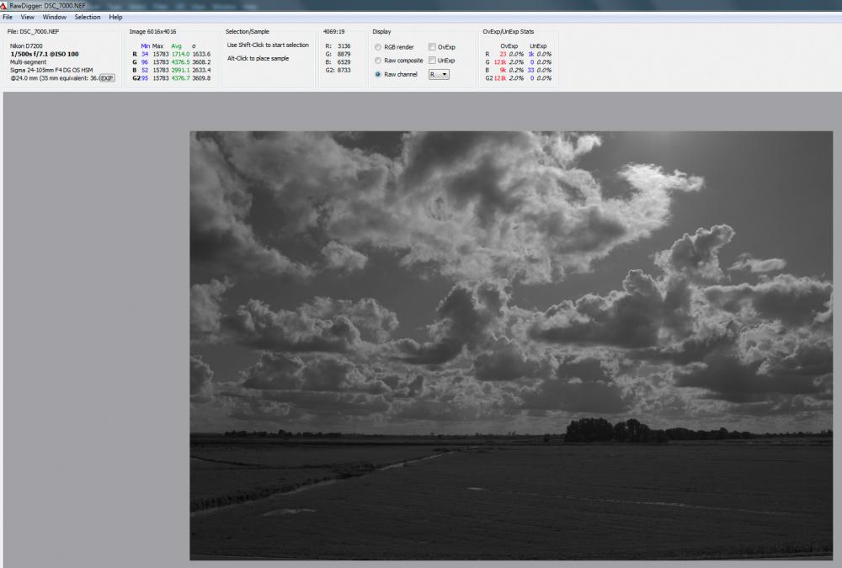
Task: Click the R channel minimum value 34
Action: point(145,54)
